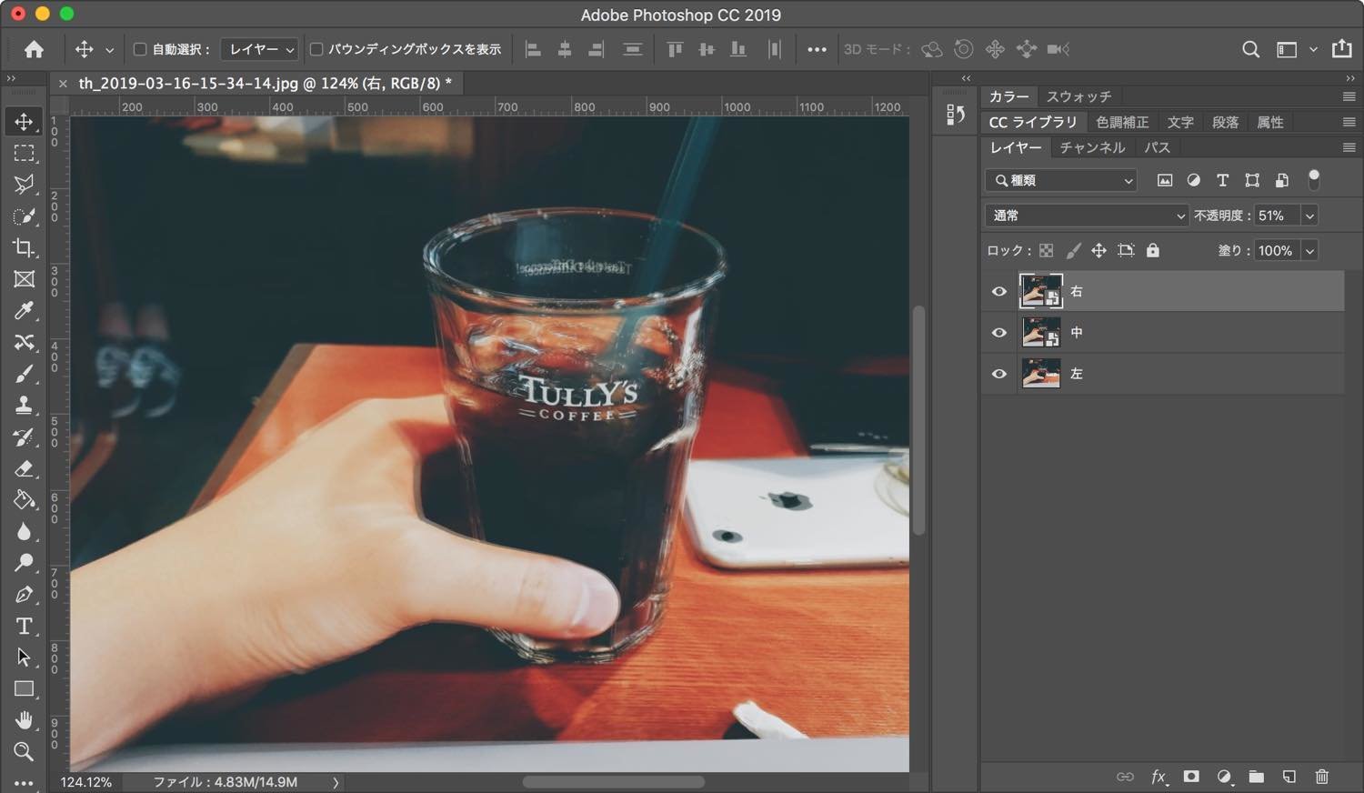
Task: Toggle lock all for layer
Action: pyautogui.click(x=1153, y=250)
